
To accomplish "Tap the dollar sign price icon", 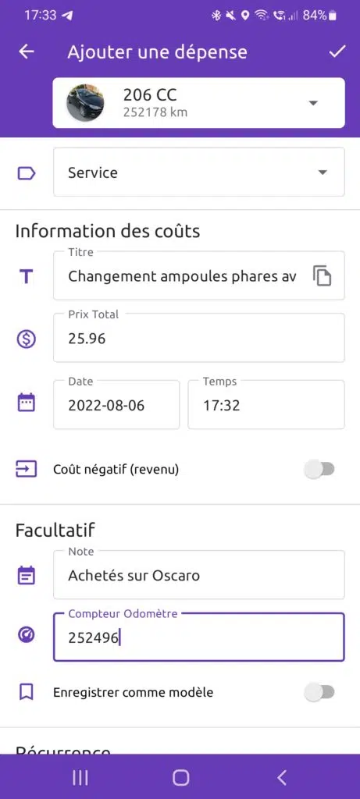I will point(26,339).
